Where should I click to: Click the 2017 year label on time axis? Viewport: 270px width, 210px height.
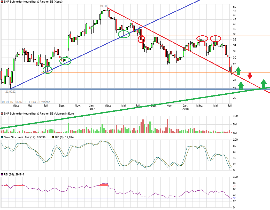92,109
